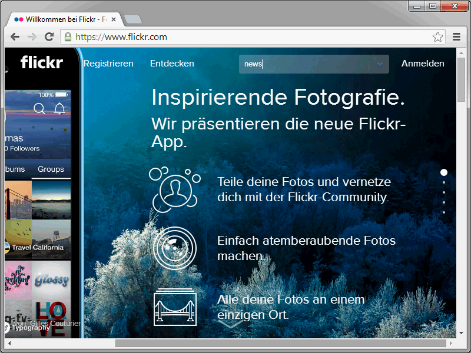Open the Entdecken link
This screenshot has height=353, width=471.
(x=172, y=64)
